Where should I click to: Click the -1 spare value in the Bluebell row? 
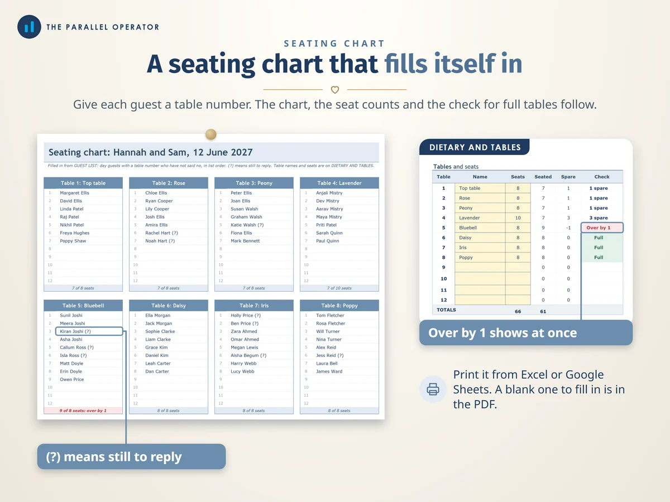(568, 228)
